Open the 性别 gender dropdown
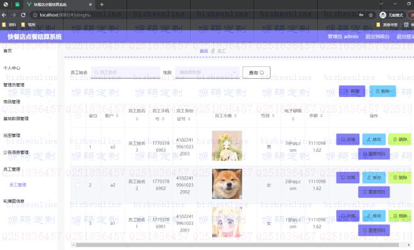414x250 pixels. tap(207, 72)
